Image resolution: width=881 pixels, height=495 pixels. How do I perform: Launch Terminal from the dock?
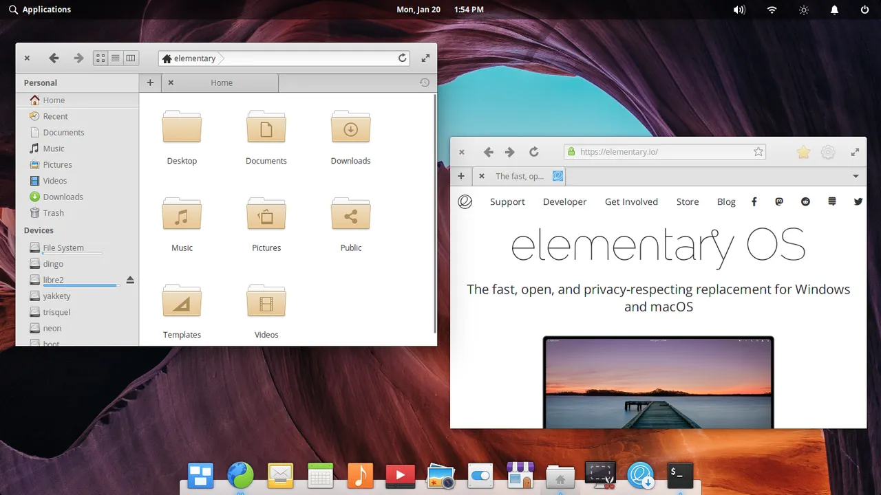tap(681, 474)
